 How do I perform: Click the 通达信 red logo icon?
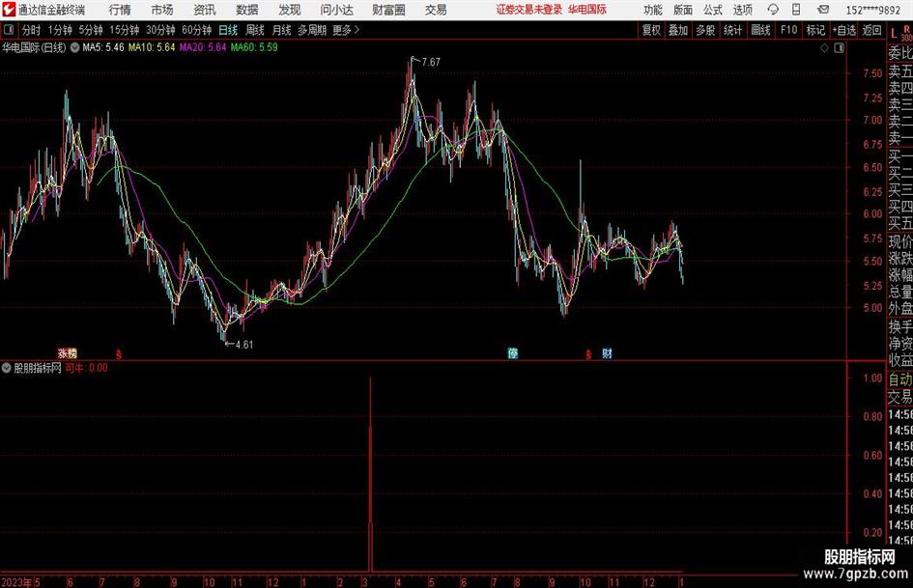point(9,10)
